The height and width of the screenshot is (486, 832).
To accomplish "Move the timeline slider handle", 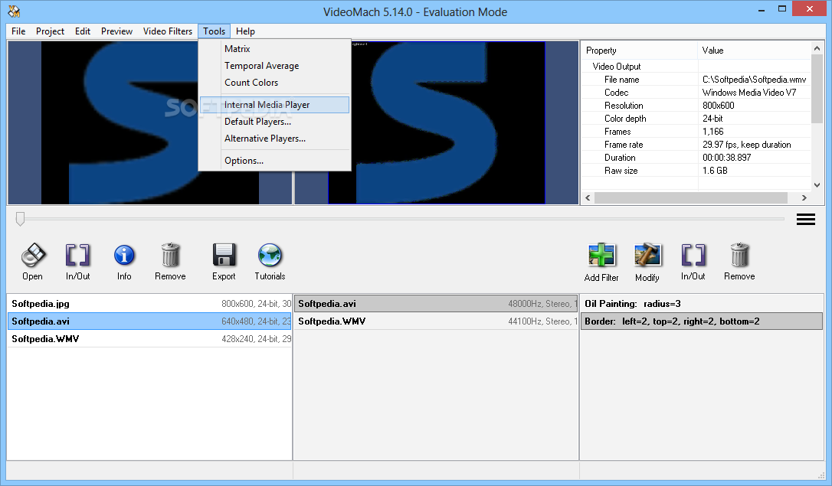I will (x=20, y=219).
